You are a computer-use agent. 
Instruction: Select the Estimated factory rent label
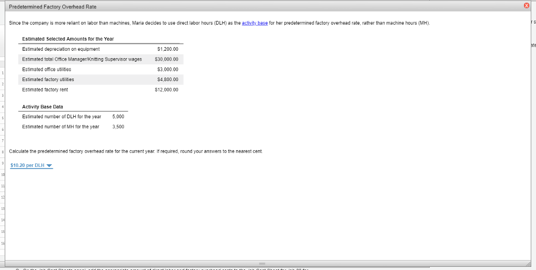pos(45,89)
